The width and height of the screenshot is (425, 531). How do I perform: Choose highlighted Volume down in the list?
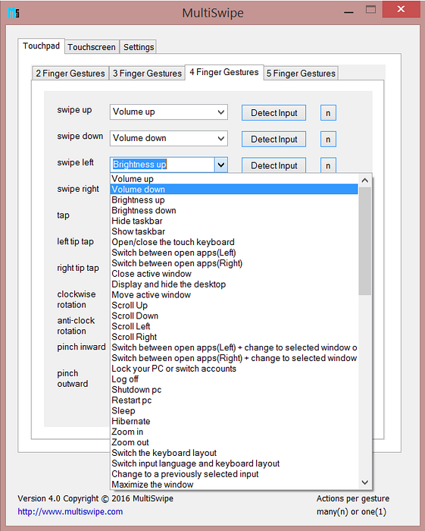(234, 190)
